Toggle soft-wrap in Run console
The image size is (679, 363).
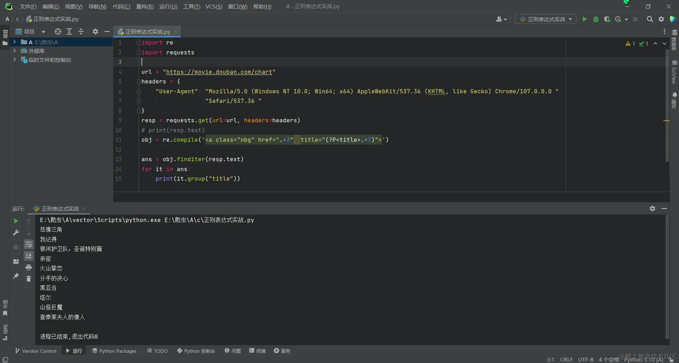[29, 244]
